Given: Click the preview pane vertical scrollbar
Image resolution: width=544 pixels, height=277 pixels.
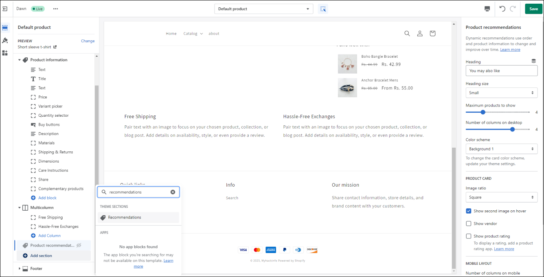Looking at the screenshot, I should (x=454, y=207).
